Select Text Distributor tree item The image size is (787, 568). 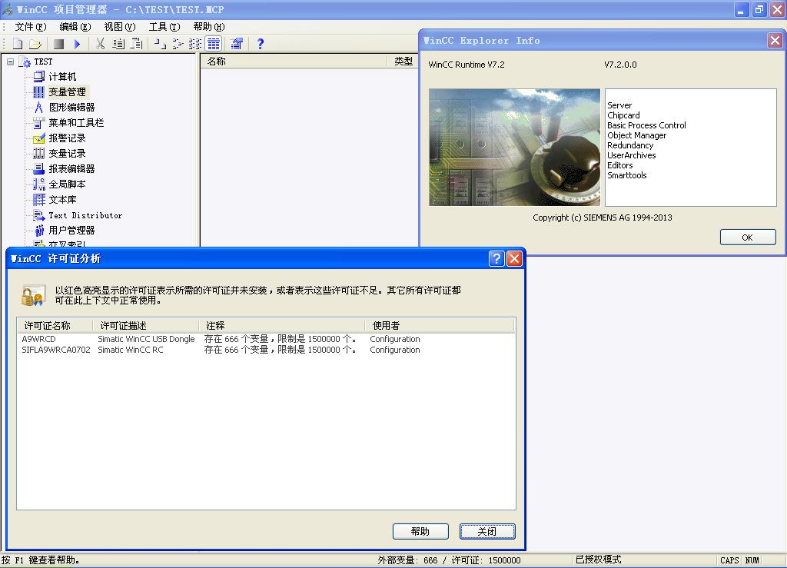[x=85, y=215]
